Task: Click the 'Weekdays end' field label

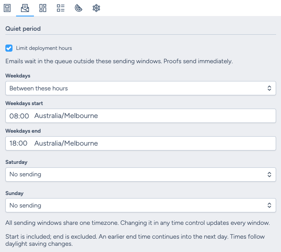Action: (x=23, y=131)
